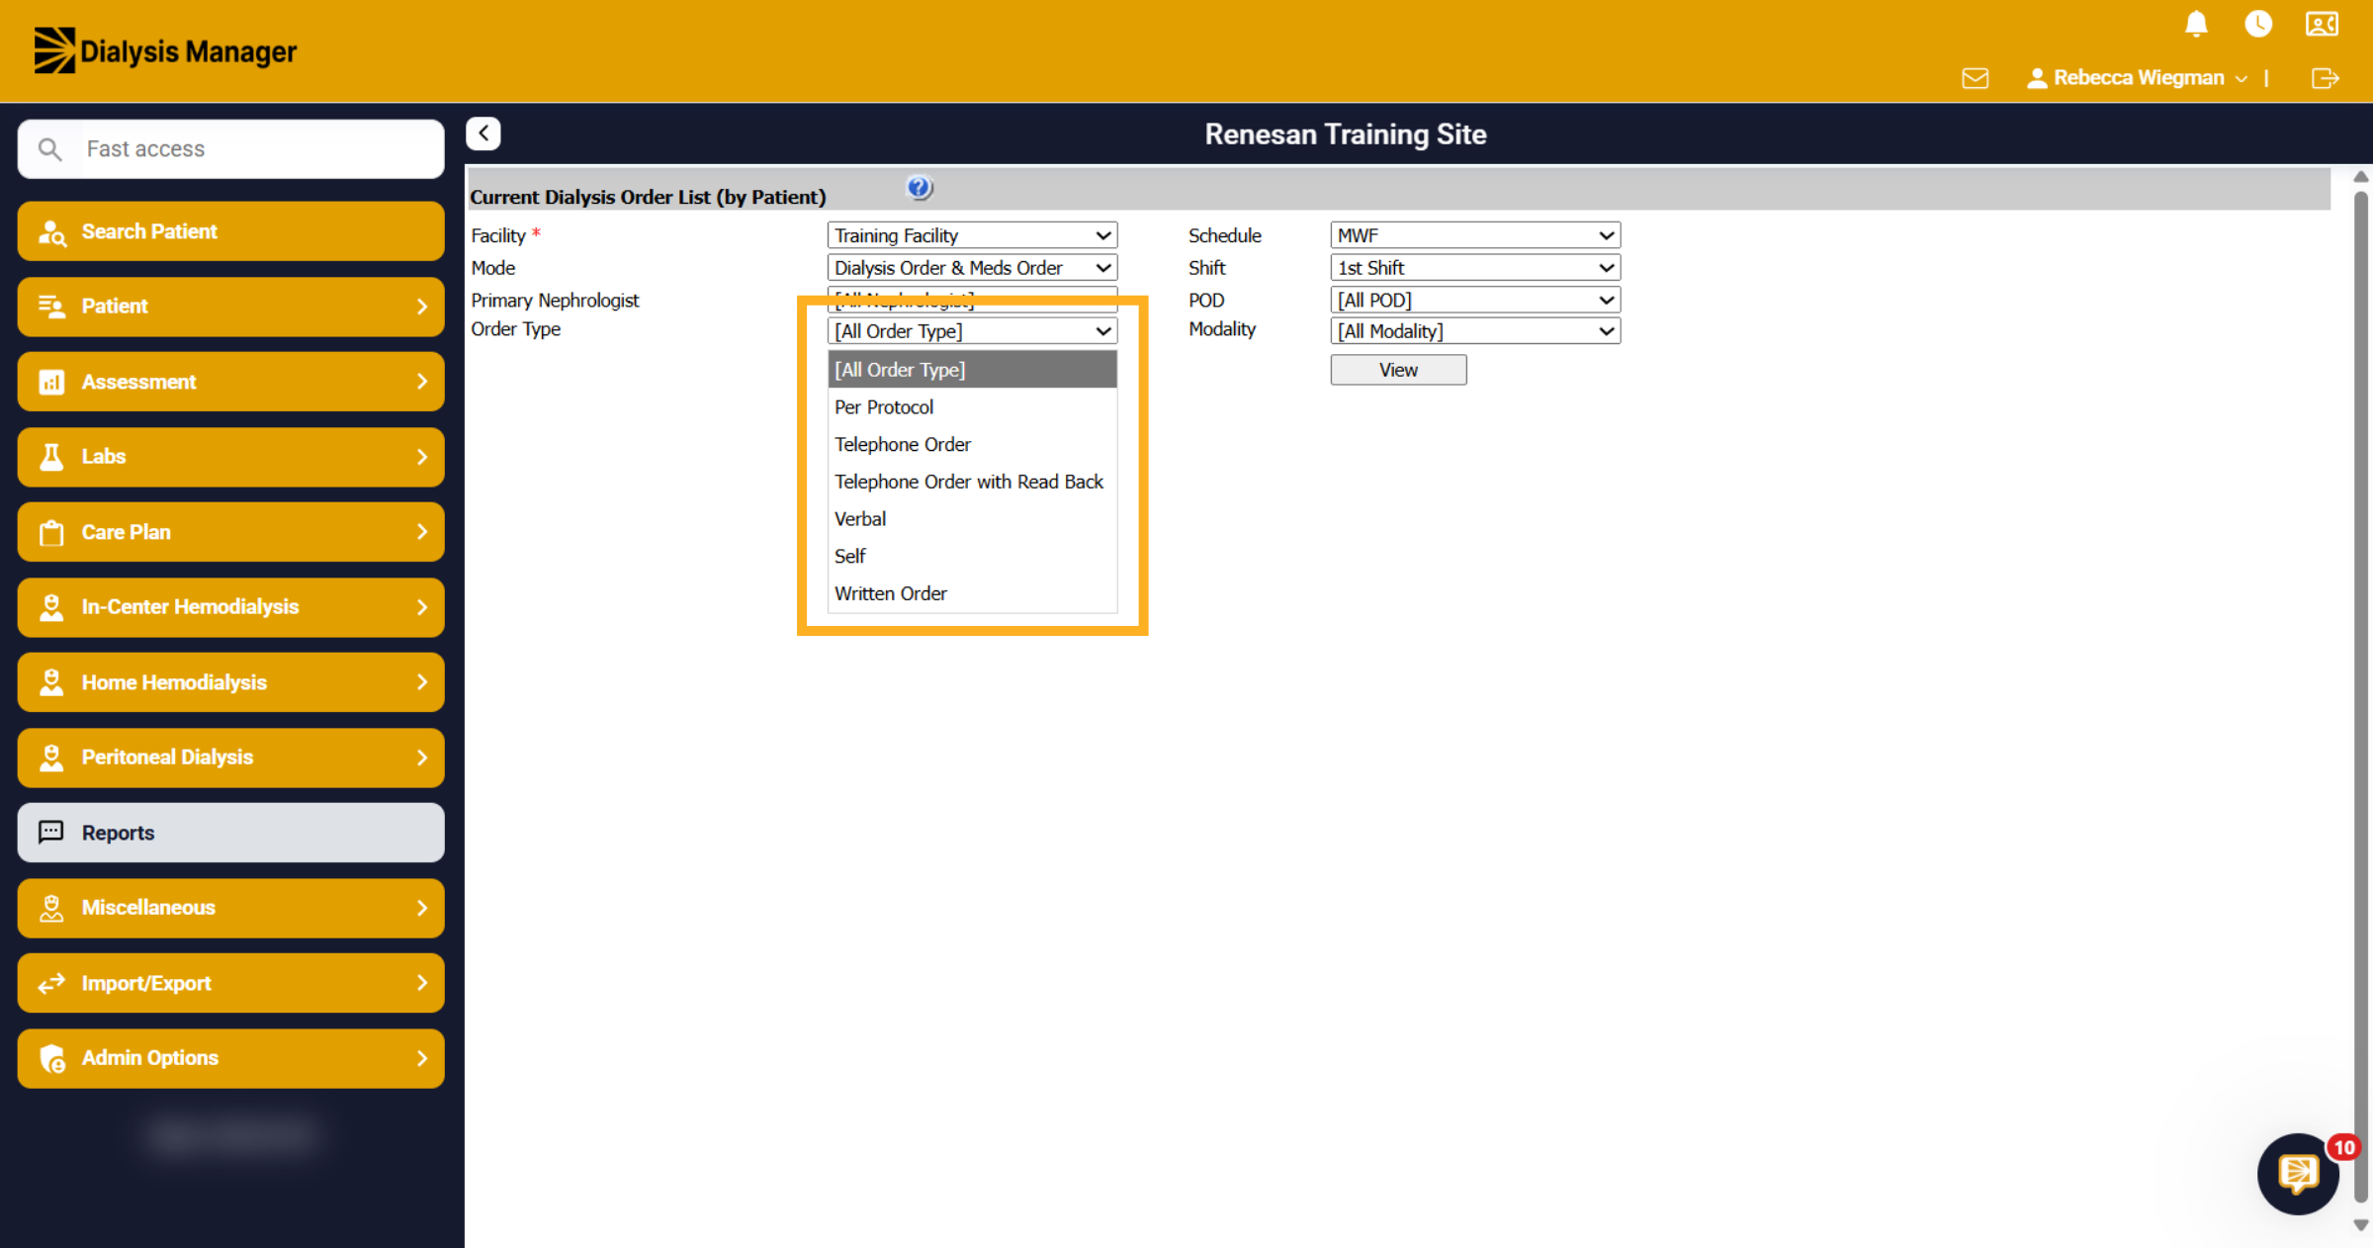2373x1248 pixels.
Task: Select Self order type
Action: click(972, 557)
